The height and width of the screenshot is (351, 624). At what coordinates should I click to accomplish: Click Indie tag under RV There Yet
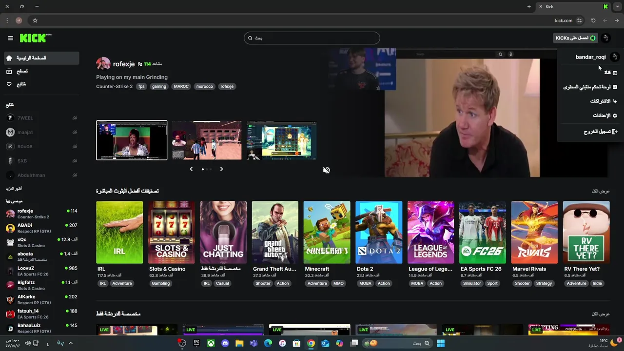(x=597, y=283)
